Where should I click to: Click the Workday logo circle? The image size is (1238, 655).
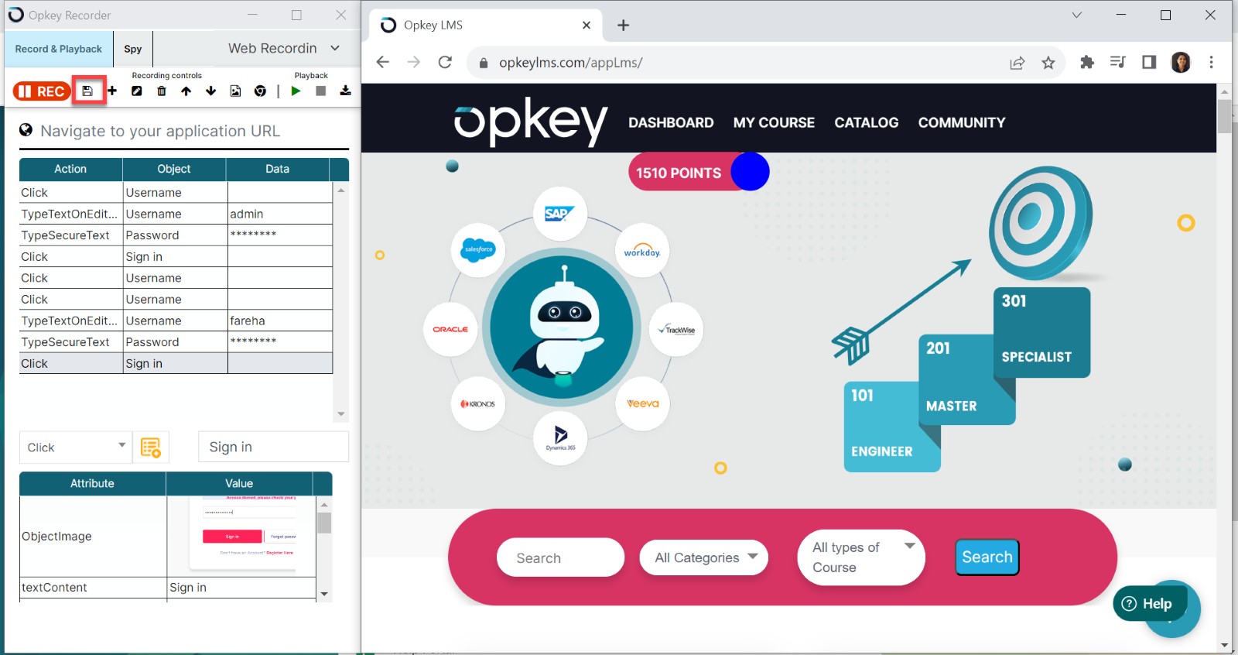coord(642,251)
